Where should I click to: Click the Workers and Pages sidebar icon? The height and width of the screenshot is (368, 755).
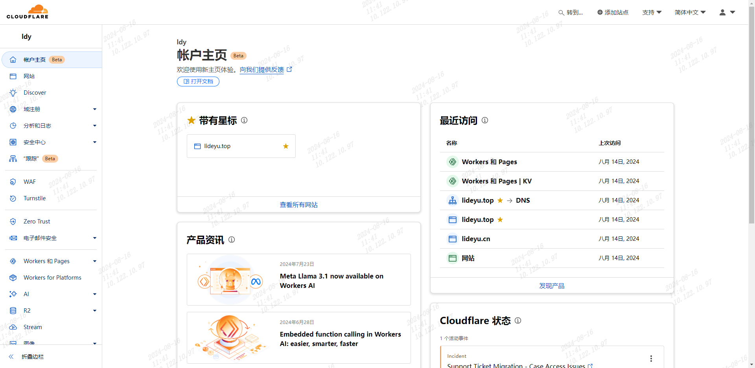(x=13, y=261)
